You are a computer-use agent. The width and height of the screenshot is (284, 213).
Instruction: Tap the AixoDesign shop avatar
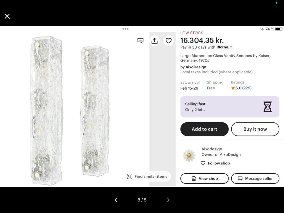click(x=189, y=156)
